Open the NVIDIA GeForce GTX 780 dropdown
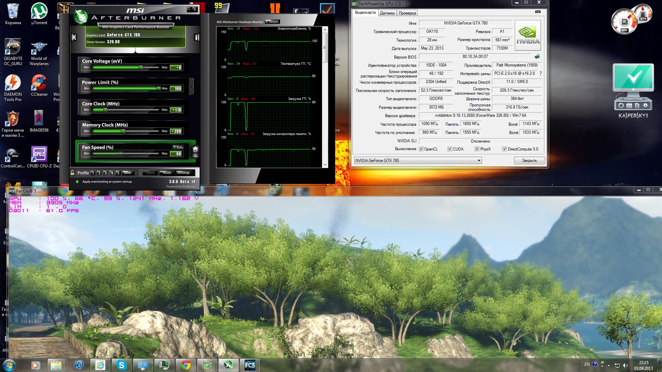The width and height of the screenshot is (662, 372). (x=479, y=161)
